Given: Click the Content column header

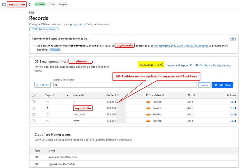Looking at the screenshot, I should 111,95.
